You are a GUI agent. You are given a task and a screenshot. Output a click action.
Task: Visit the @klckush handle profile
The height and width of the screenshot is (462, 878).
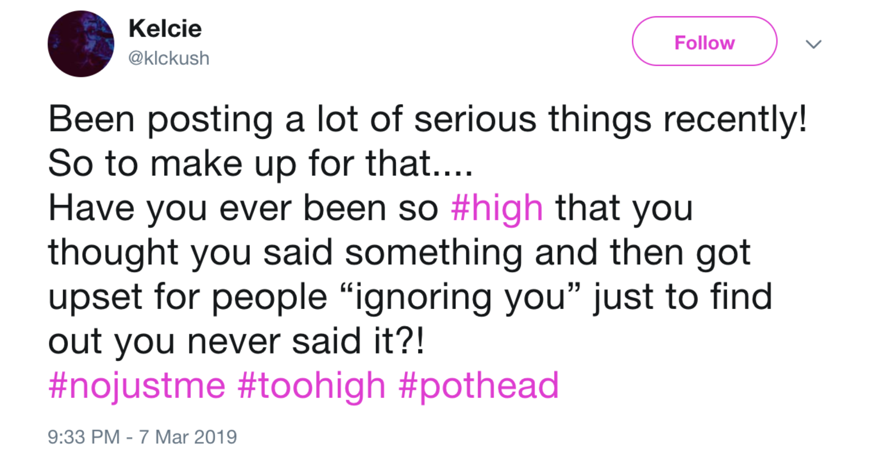tap(169, 58)
